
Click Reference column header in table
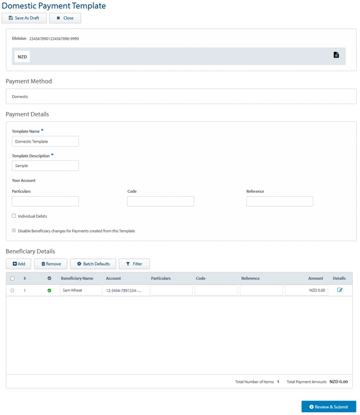pos(250,278)
